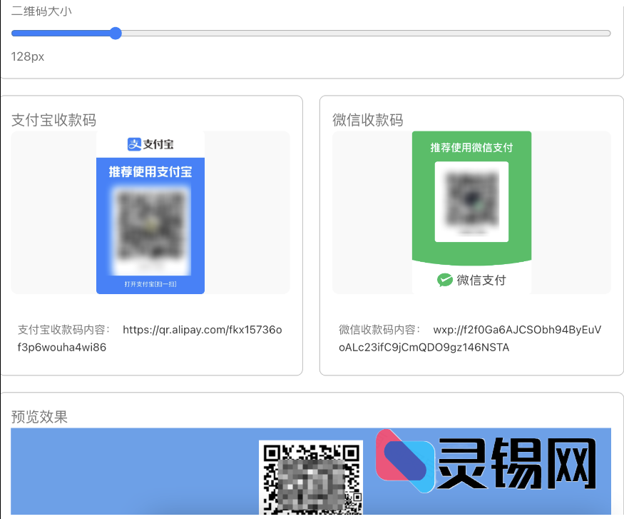Click the 打开支付宝[扫一扫] caption
Image resolution: width=624 pixels, height=519 pixels.
[x=150, y=284]
